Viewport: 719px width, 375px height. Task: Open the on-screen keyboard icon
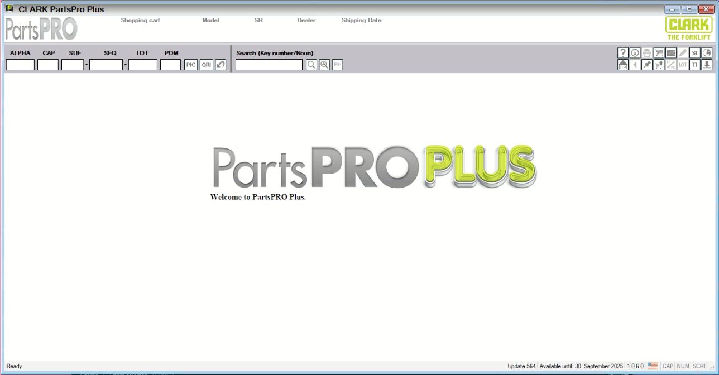tap(670, 53)
